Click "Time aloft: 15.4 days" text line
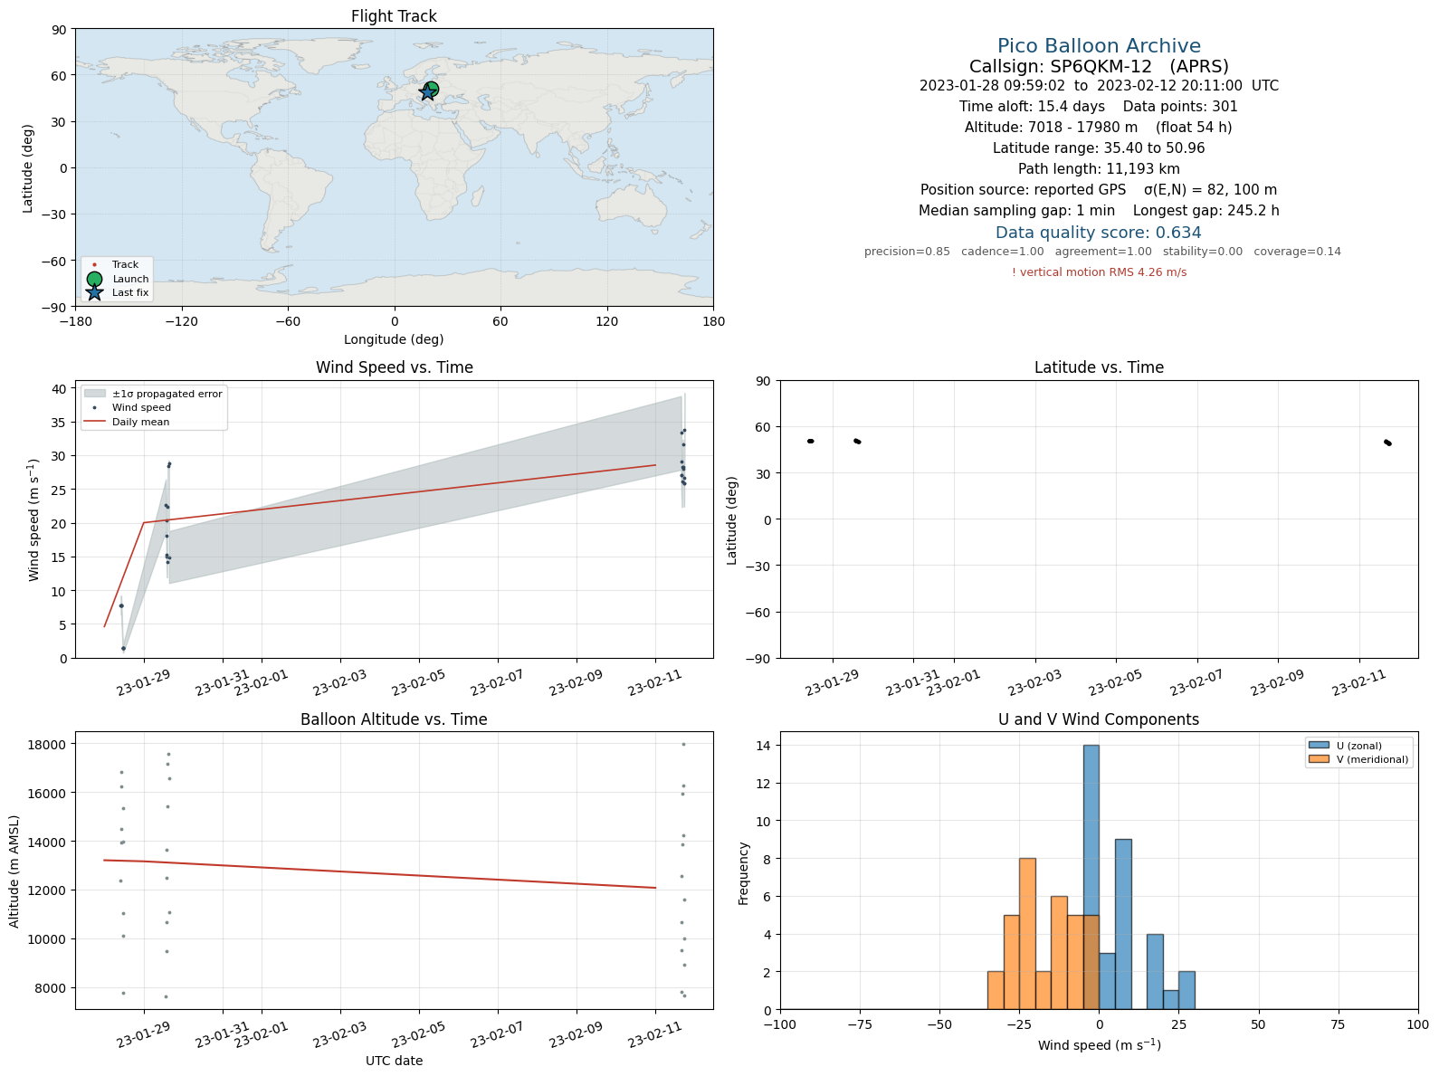The image size is (1439, 1076). (1099, 107)
